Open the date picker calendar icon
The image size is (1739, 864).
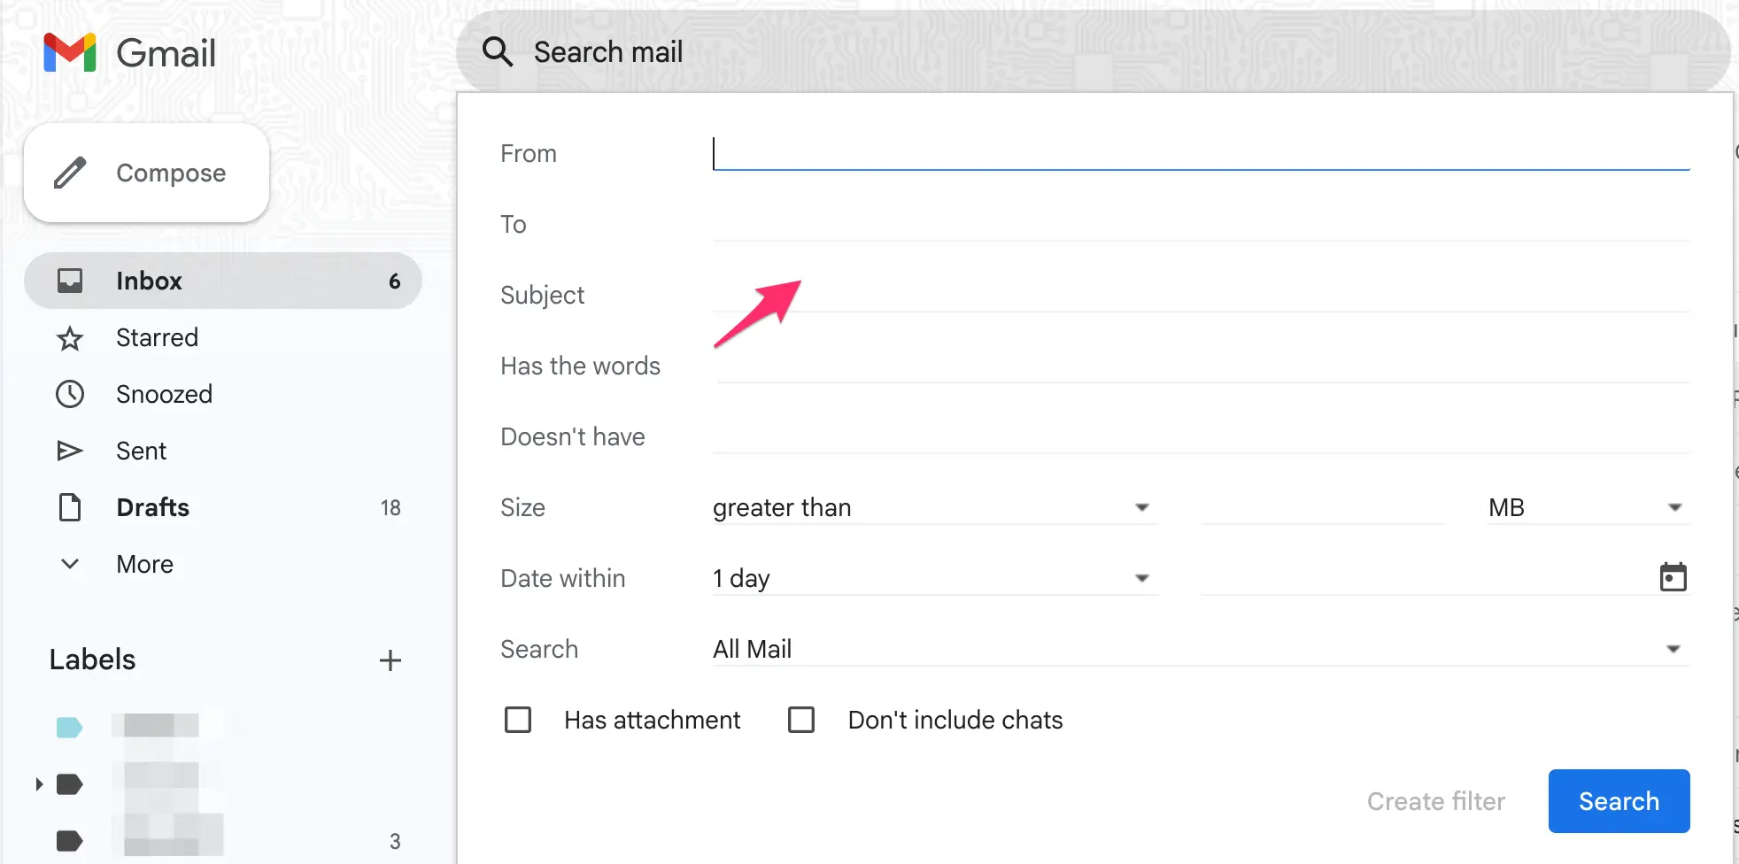pos(1673,577)
